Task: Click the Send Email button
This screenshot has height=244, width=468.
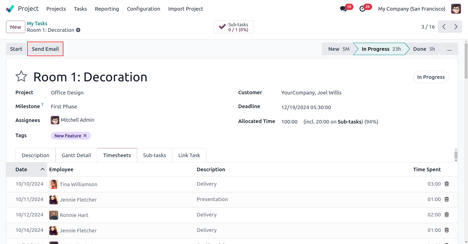Action: 45,49
